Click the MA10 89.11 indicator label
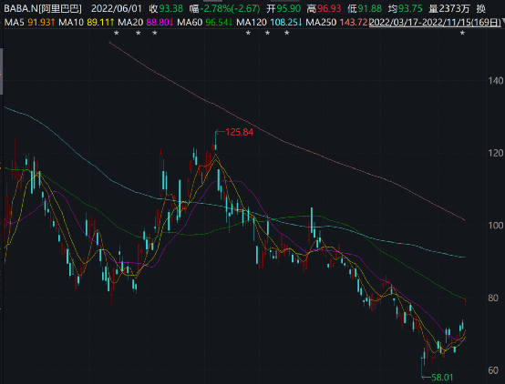Viewport: 505px width, 384px height. click(x=87, y=22)
